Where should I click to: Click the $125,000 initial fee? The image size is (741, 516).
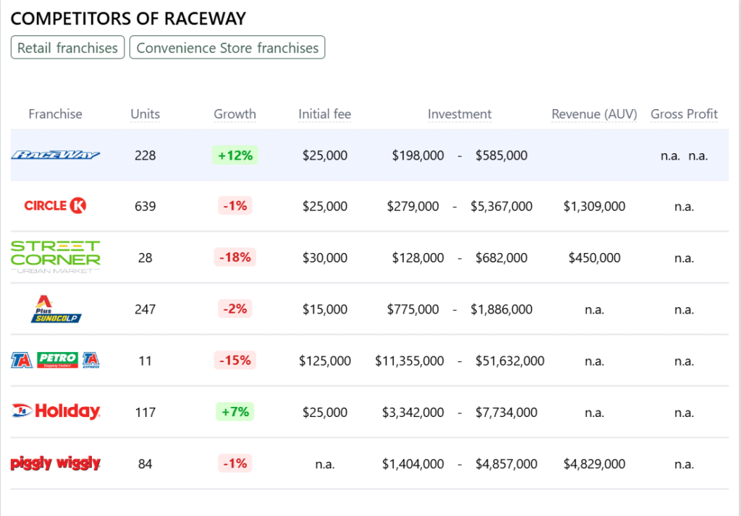click(325, 361)
